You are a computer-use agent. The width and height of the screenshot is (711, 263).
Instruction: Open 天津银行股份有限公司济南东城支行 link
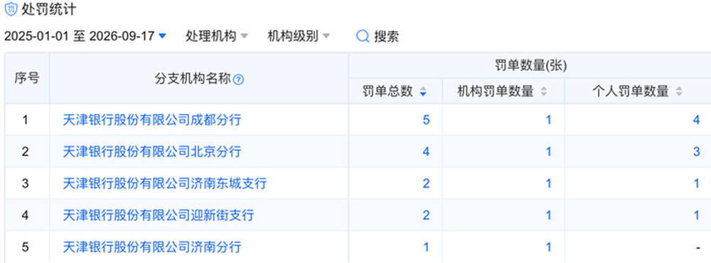point(165,184)
